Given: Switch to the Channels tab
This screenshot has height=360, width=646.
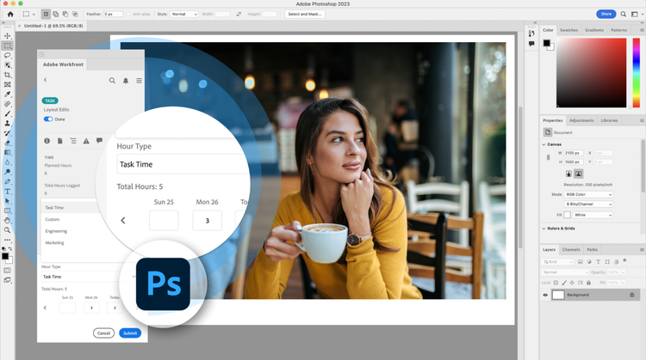Looking at the screenshot, I should coord(572,250).
